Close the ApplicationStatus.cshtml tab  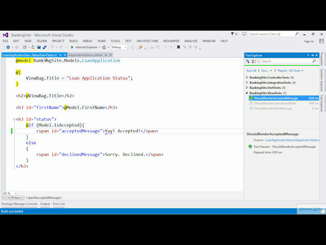click(x=110, y=55)
